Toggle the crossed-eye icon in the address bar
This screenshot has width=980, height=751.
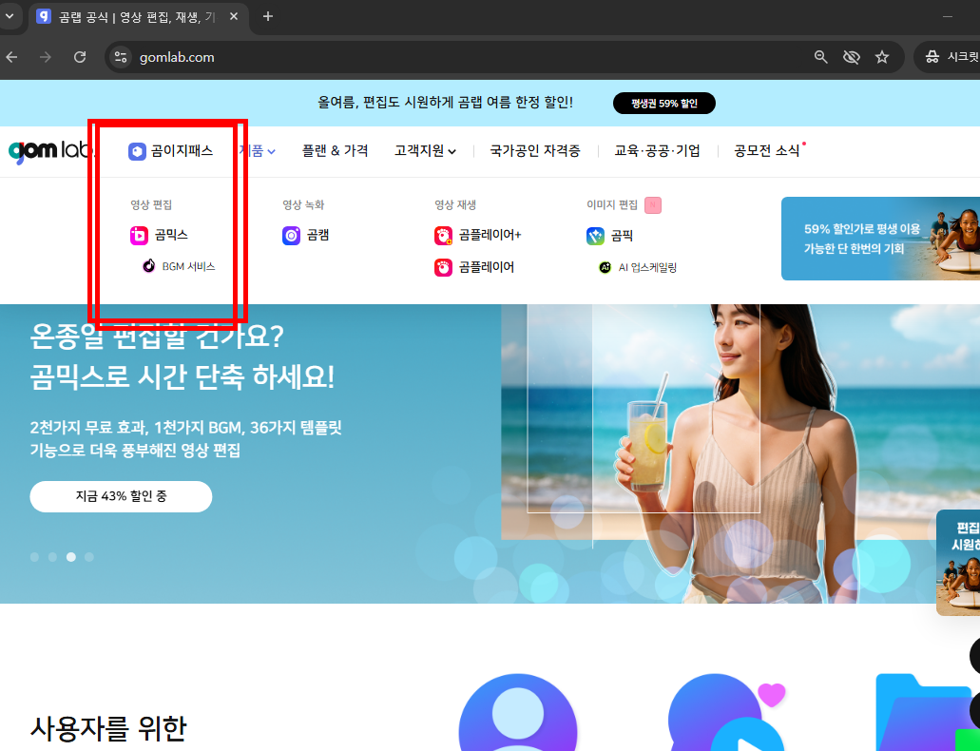click(852, 57)
